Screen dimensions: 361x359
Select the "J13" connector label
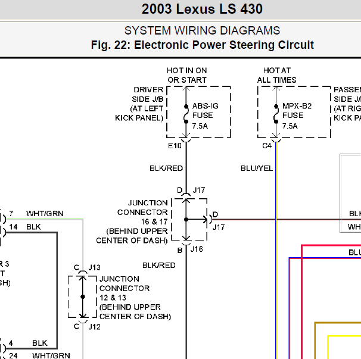click(94, 267)
